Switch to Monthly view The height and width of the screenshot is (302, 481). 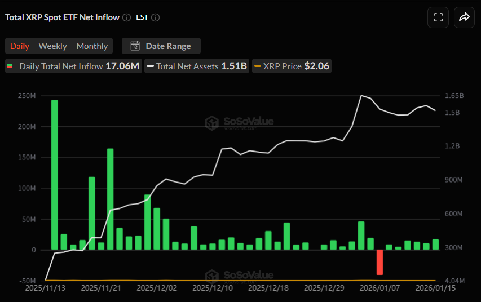(x=92, y=46)
